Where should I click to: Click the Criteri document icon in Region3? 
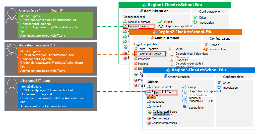pyautogui.click(x=219, y=83)
